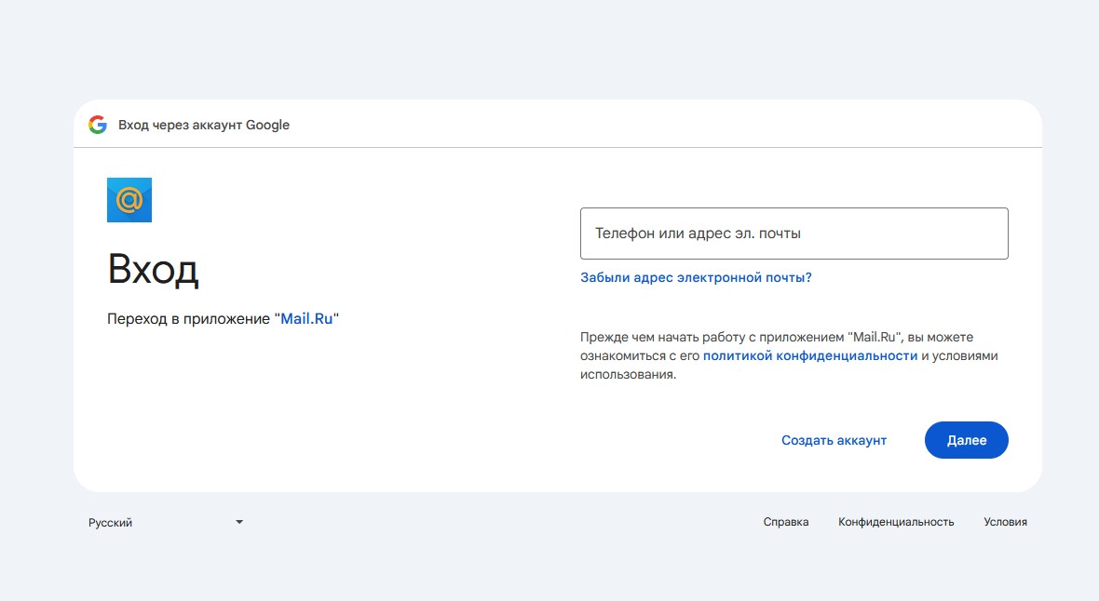
Task: Click the Mail.Ru app icon
Action: click(129, 200)
